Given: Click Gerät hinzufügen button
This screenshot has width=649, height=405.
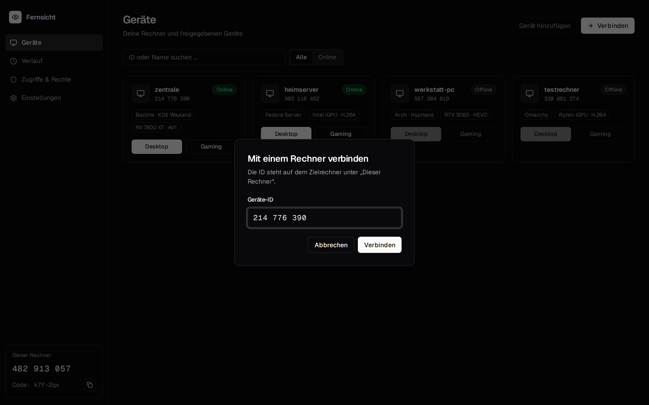Looking at the screenshot, I should [545, 26].
